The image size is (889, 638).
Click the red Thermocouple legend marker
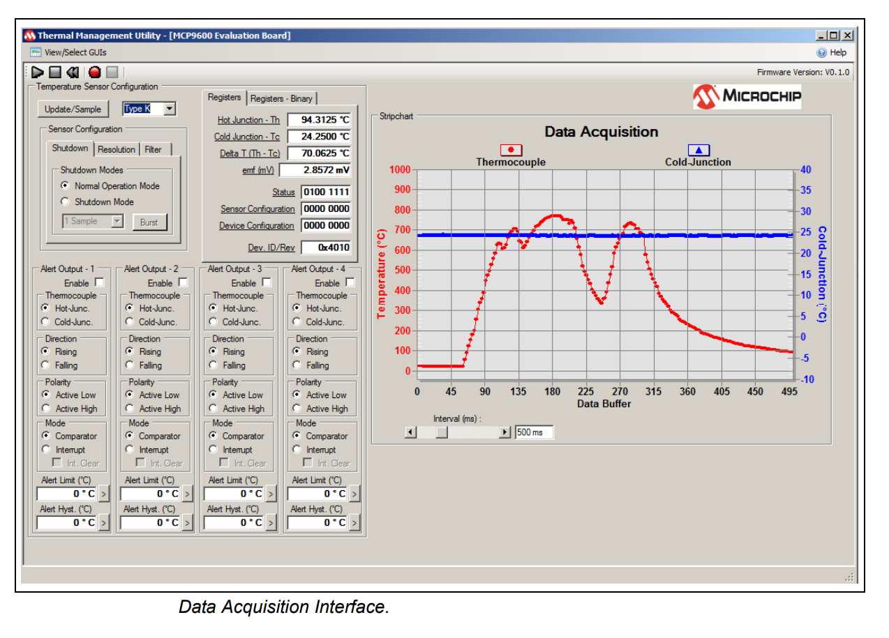point(511,150)
